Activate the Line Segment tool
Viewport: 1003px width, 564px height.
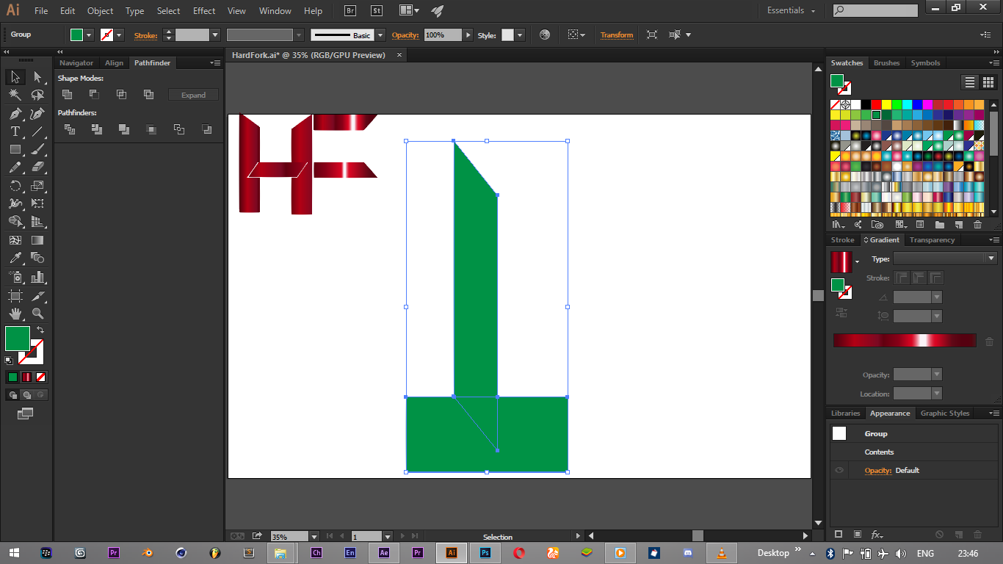37,131
